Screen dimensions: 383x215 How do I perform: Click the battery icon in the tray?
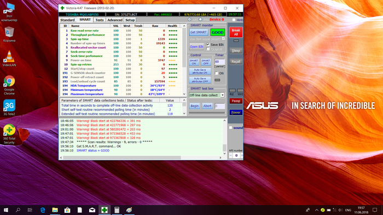click(x=328, y=210)
